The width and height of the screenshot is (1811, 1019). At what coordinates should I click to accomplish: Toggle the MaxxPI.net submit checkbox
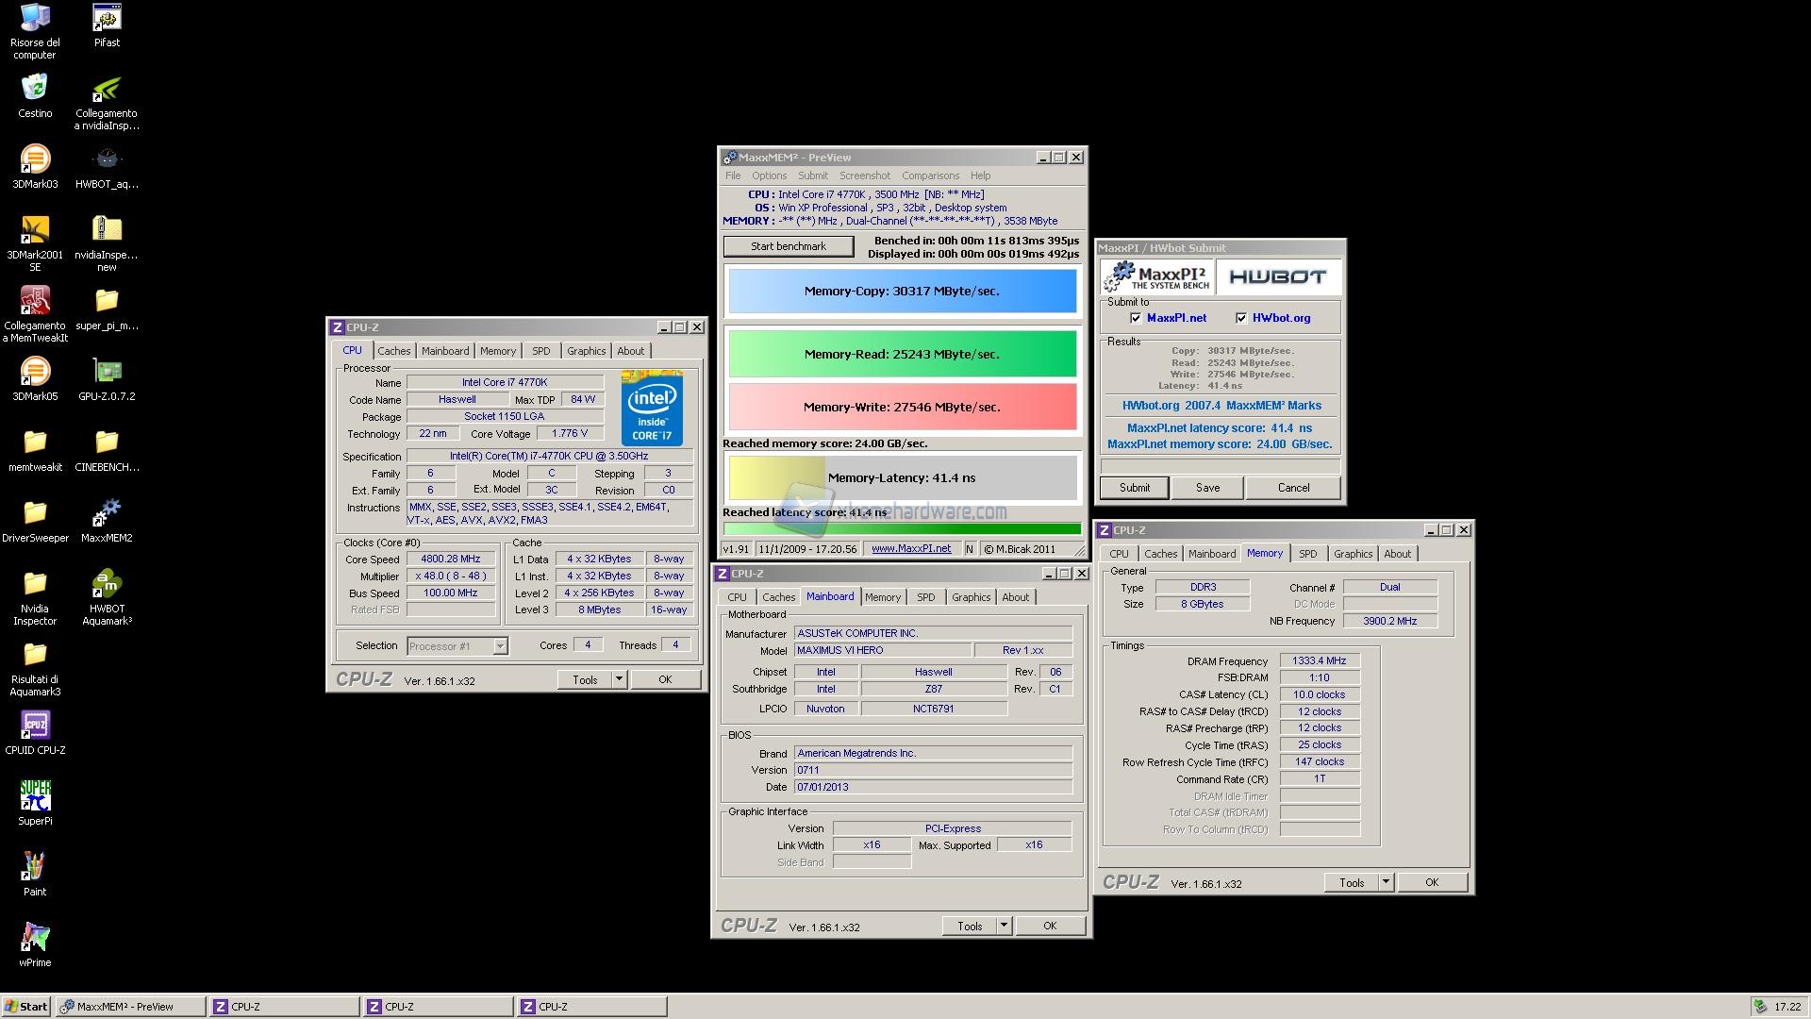click(x=1136, y=318)
